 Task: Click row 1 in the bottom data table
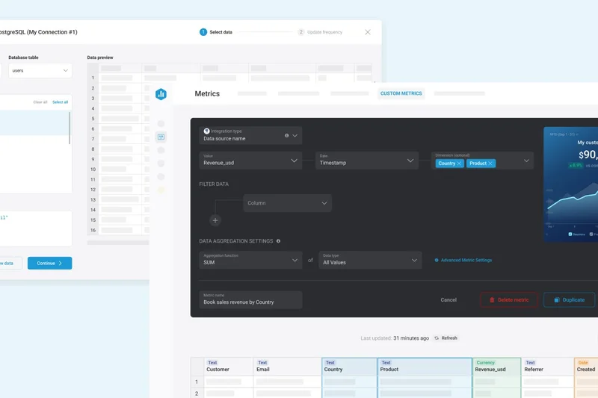(395, 382)
